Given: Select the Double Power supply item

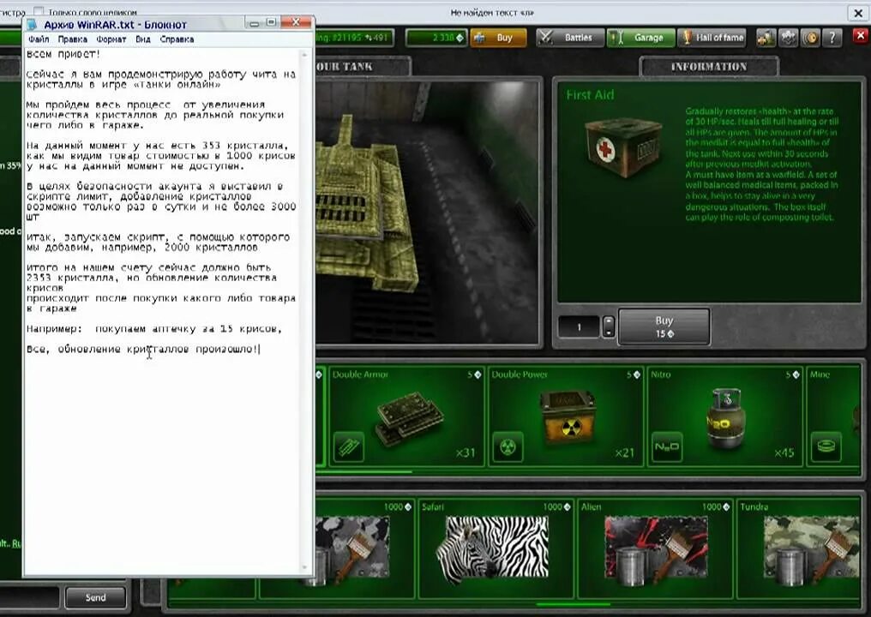Looking at the screenshot, I should (x=566, y=416).
